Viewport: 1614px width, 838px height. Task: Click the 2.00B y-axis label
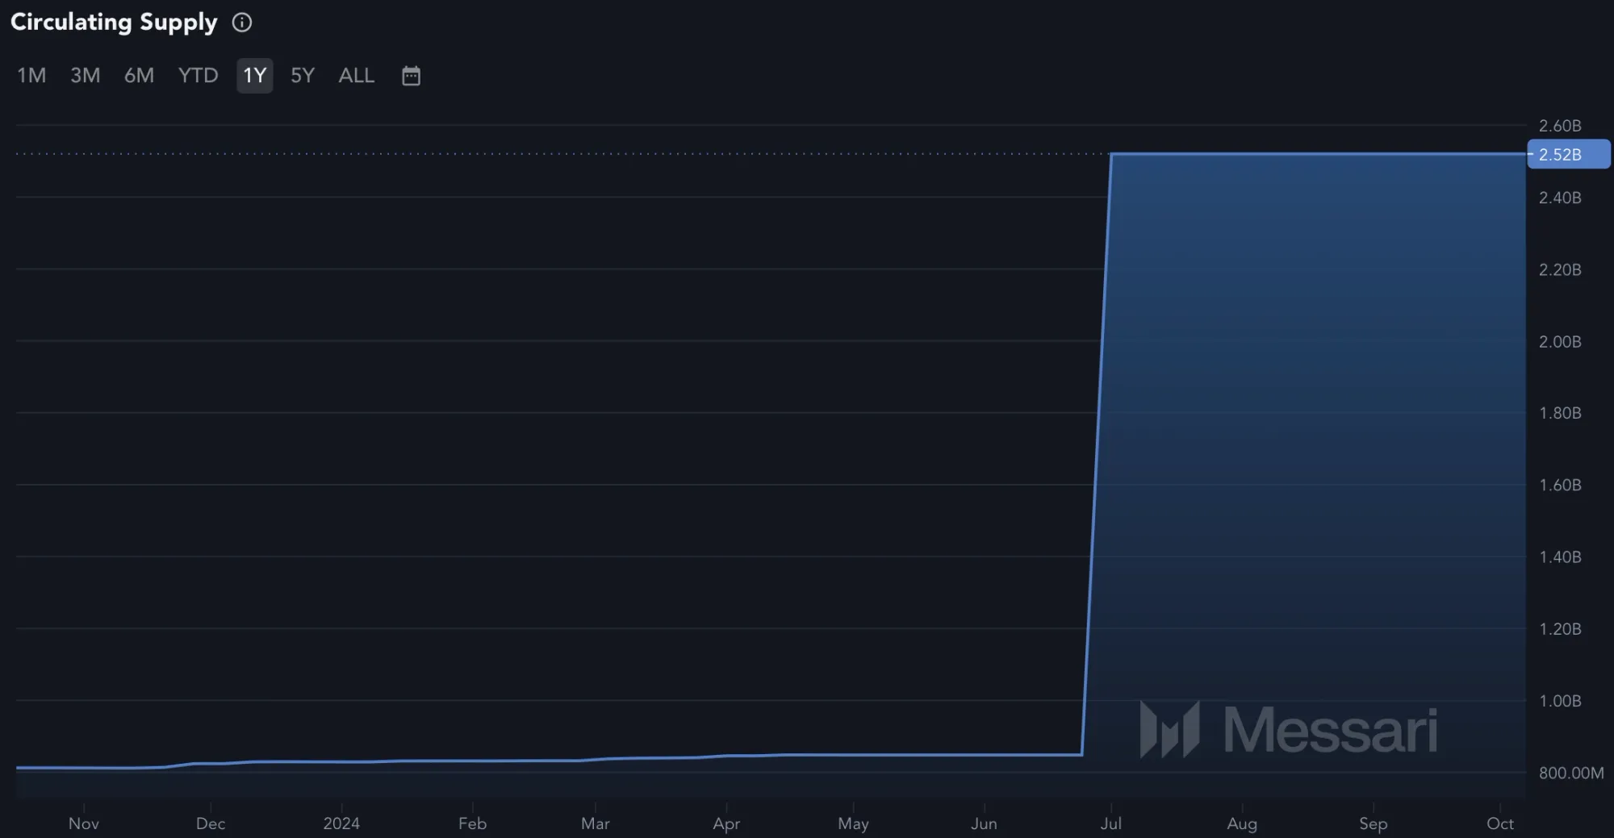[x=1560, y=341]
